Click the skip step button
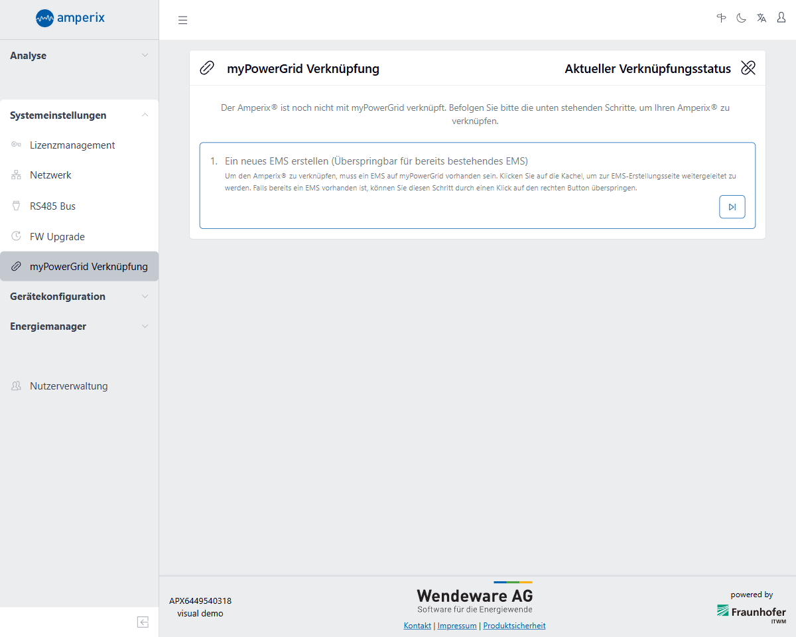The width and height of the screenshot is (796, 637). tap(732, 207)
